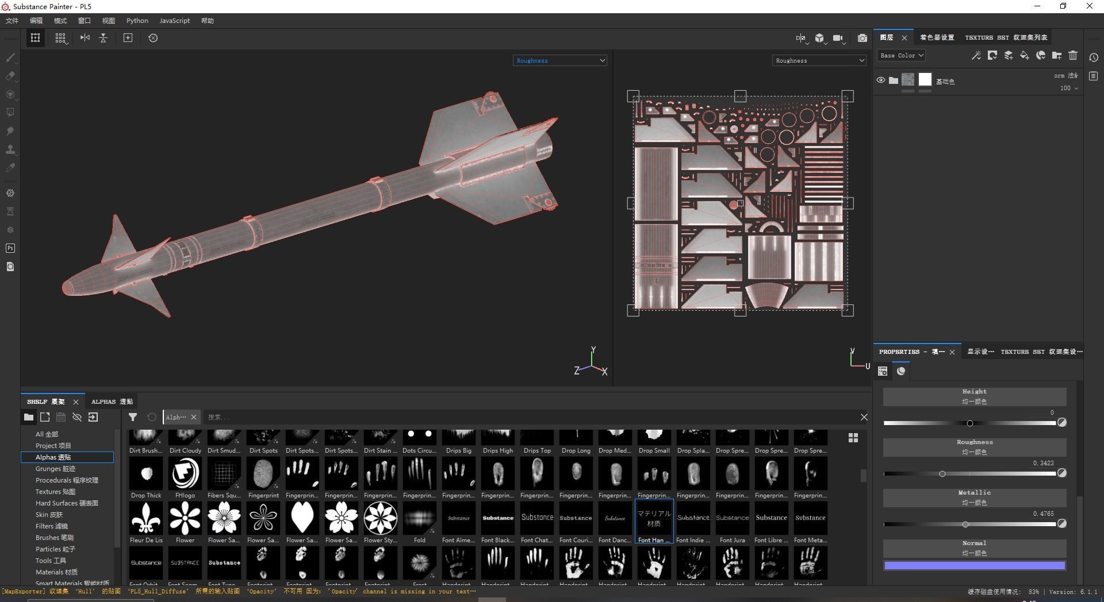Switch to the fill projection settings tab
Screen dimensions: 1104x602
tap(883, 371)
